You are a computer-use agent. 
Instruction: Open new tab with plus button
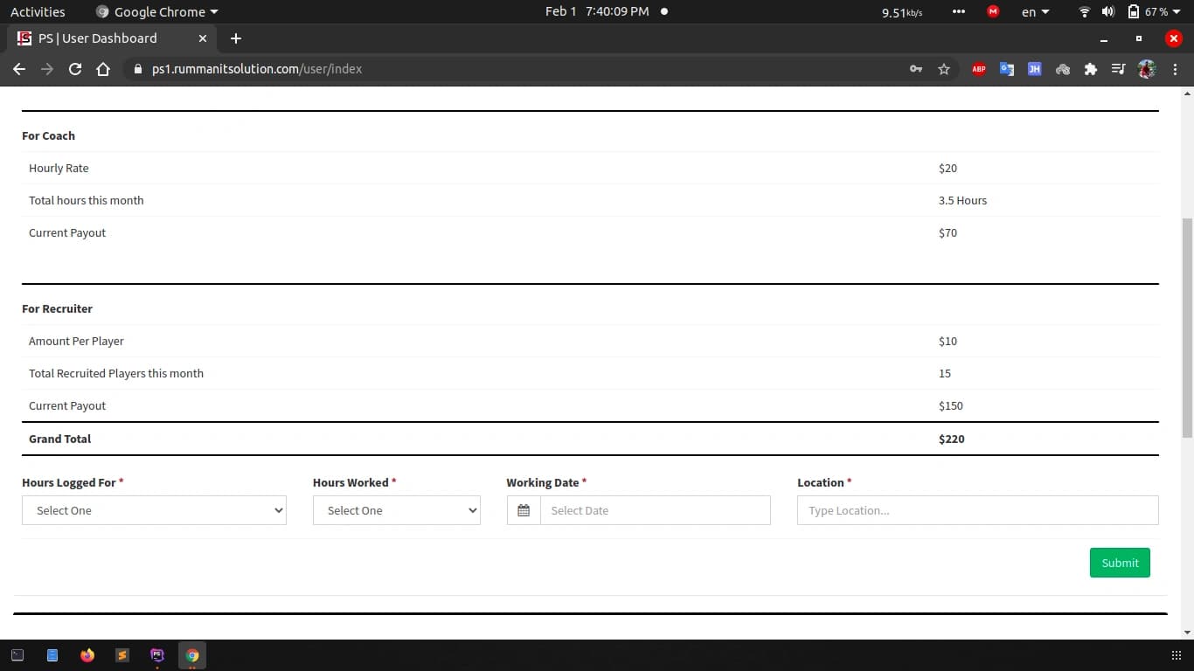pyautogui.click(x=236, y=38)
